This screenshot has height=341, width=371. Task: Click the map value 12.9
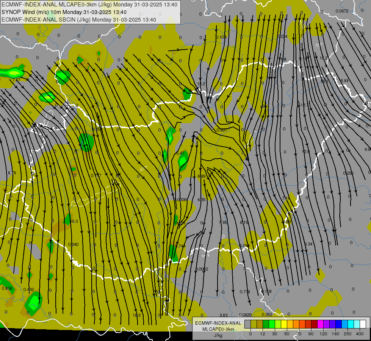click(x=306, y=152)
